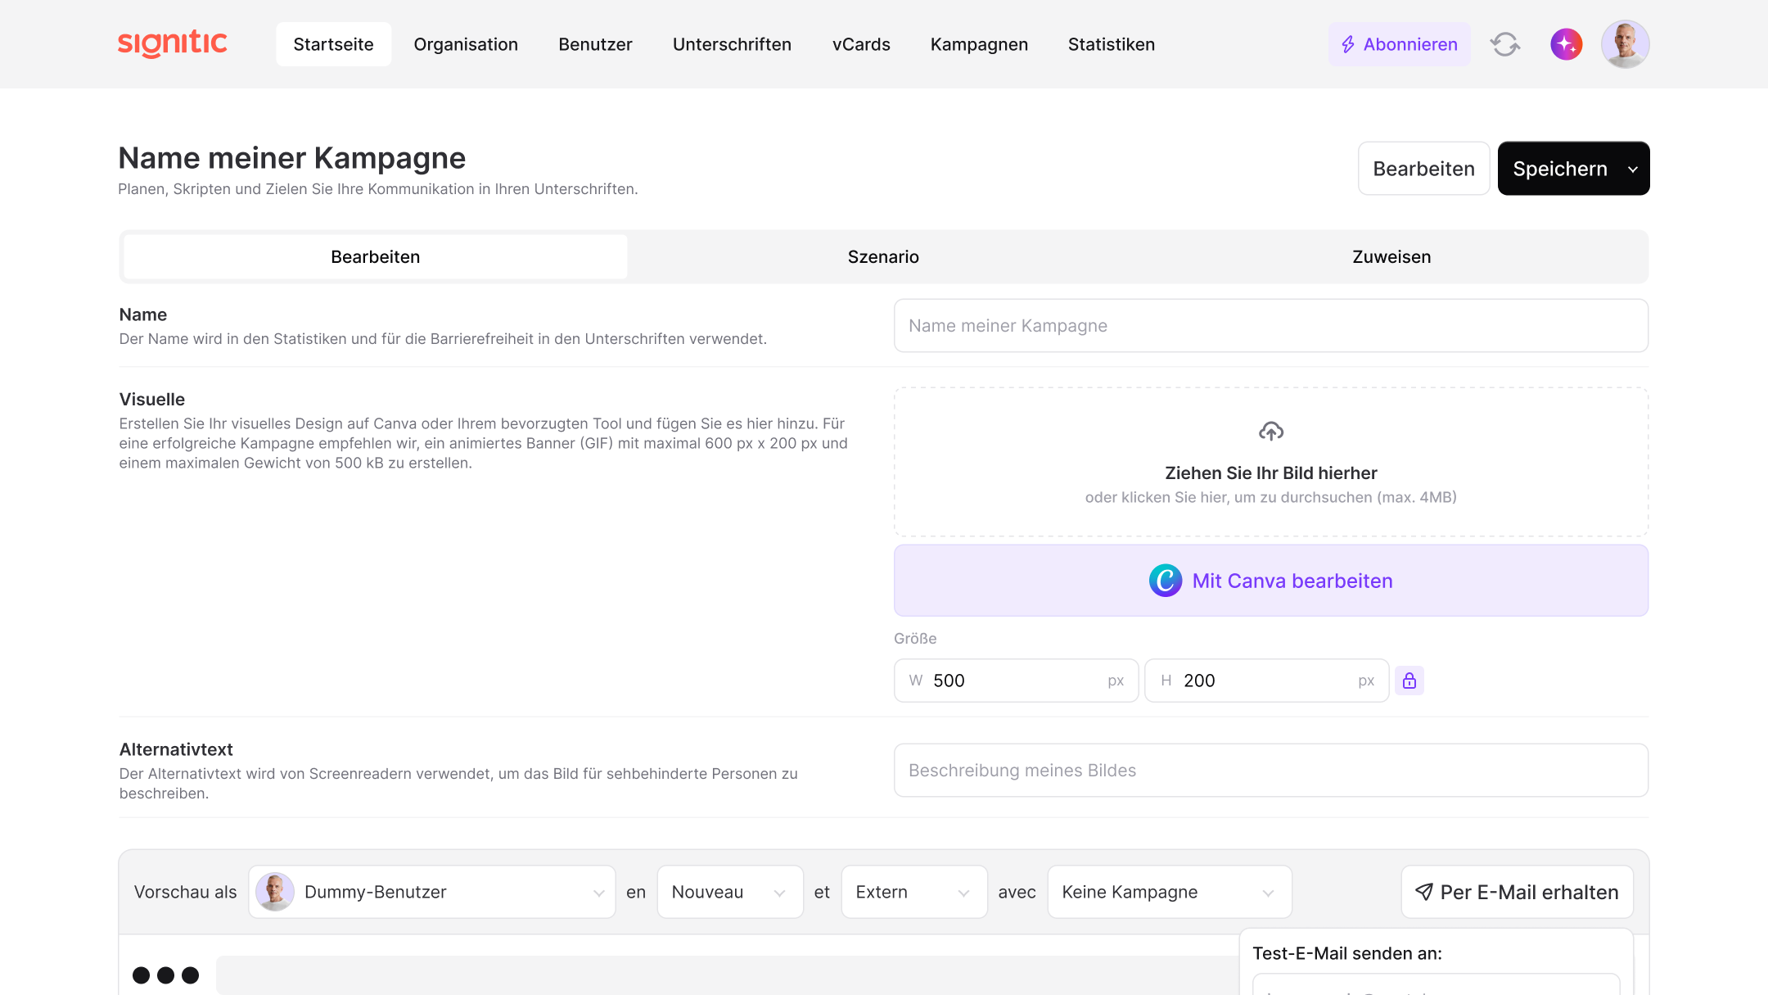
Task: Click the upload cloud icon
Action: (1271, 431)
